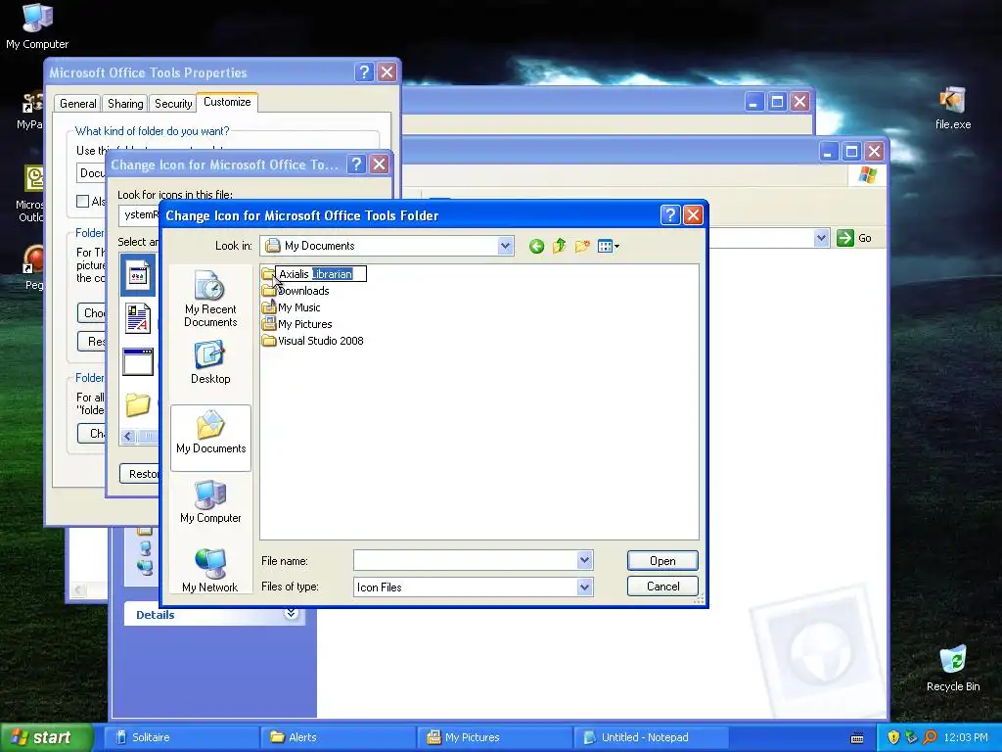This screenshot has height=752, width=1002.
Task: Open the Start menu
Action: [46, 737]
